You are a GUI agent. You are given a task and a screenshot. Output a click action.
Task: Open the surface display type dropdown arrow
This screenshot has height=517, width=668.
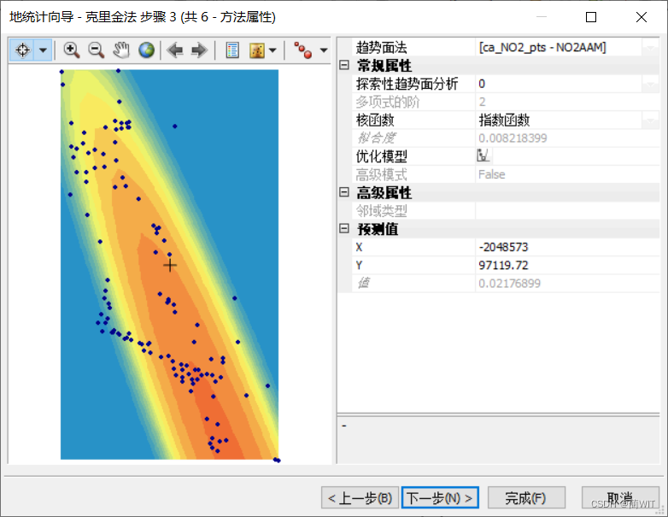[x=273, y=50]
